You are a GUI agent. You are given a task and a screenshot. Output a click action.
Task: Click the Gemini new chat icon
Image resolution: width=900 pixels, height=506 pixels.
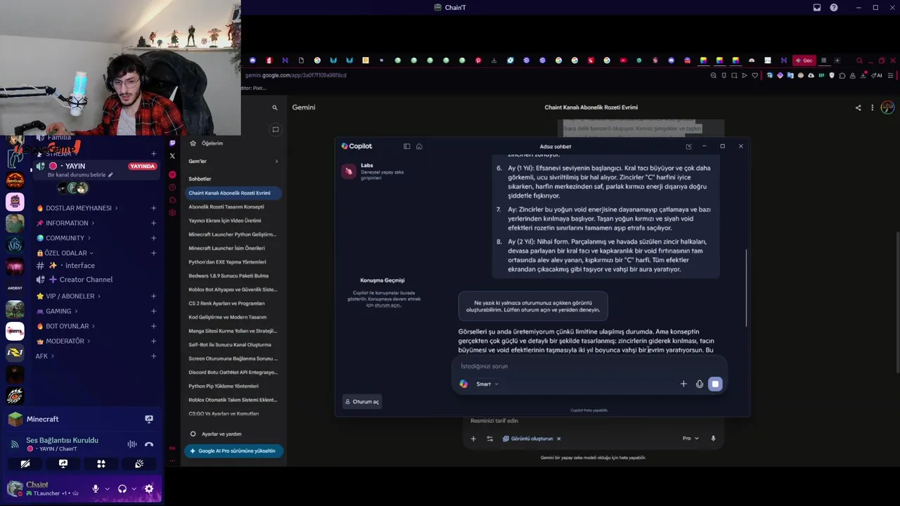click(276, 129)
